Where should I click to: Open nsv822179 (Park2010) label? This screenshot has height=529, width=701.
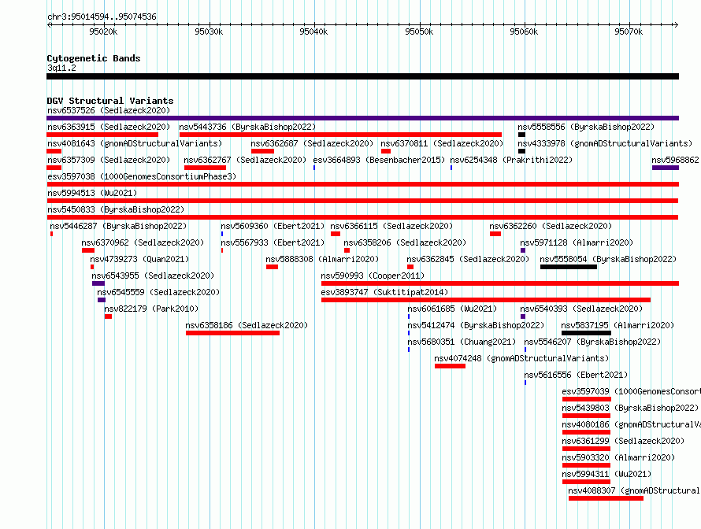(151, 309)
